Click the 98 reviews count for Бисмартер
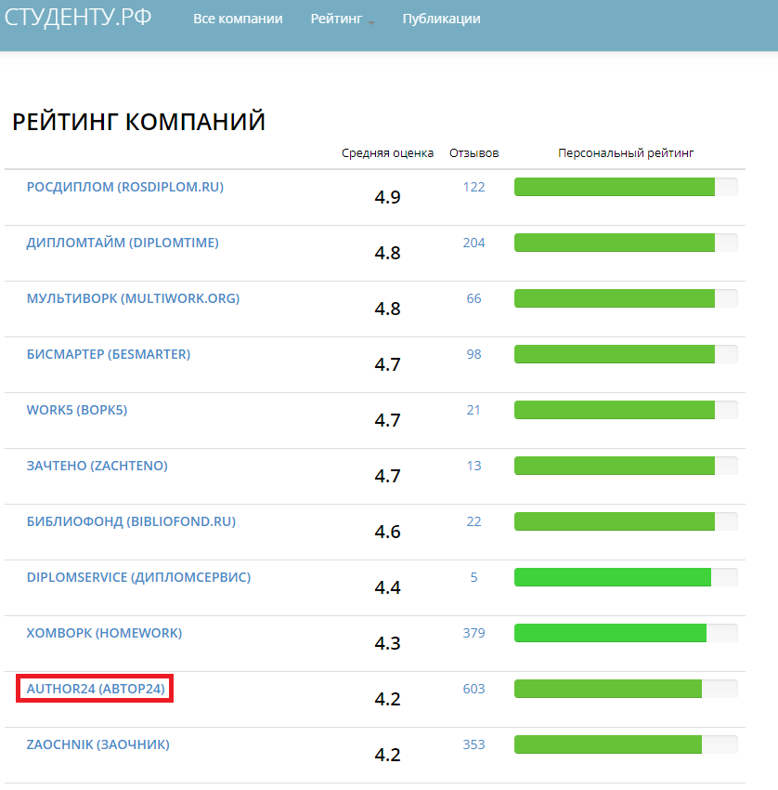778x790 pixels. pos(473,354)
